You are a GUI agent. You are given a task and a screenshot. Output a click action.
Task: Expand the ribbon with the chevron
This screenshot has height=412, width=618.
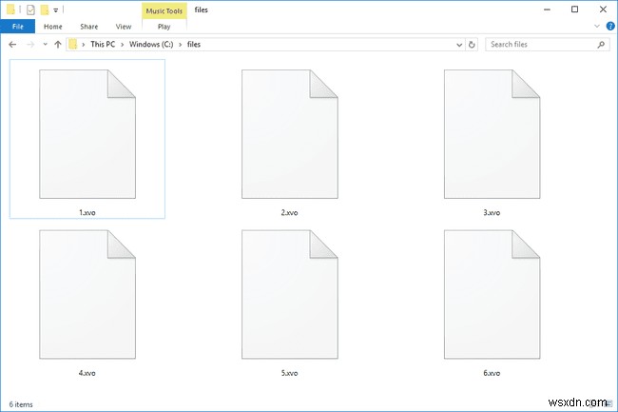click(x=597, y=27)
